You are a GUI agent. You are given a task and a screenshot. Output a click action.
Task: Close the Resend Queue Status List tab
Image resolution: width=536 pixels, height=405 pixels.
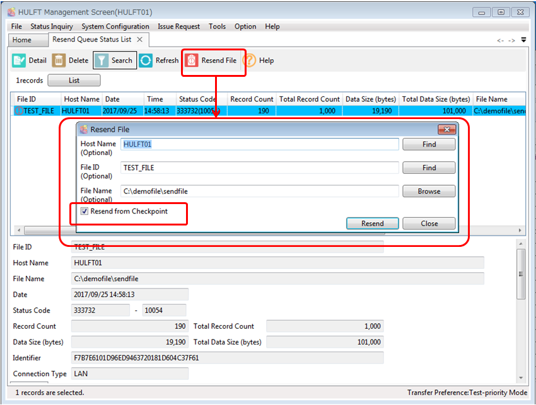[140, 40]
